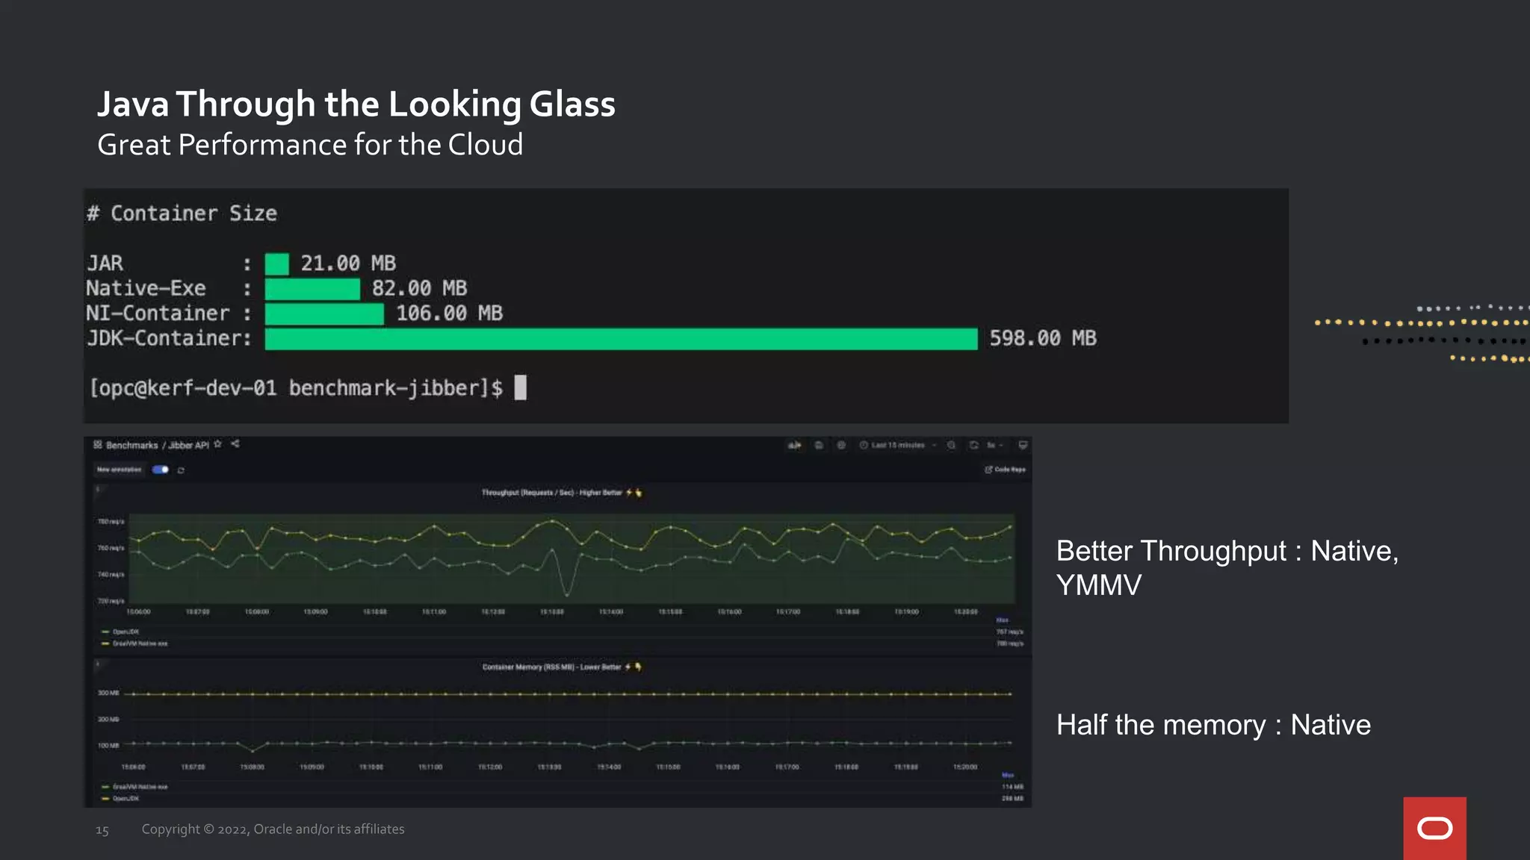
Task: Click the Oracle logo in the corner
Action: click(x=1434, y=829)
